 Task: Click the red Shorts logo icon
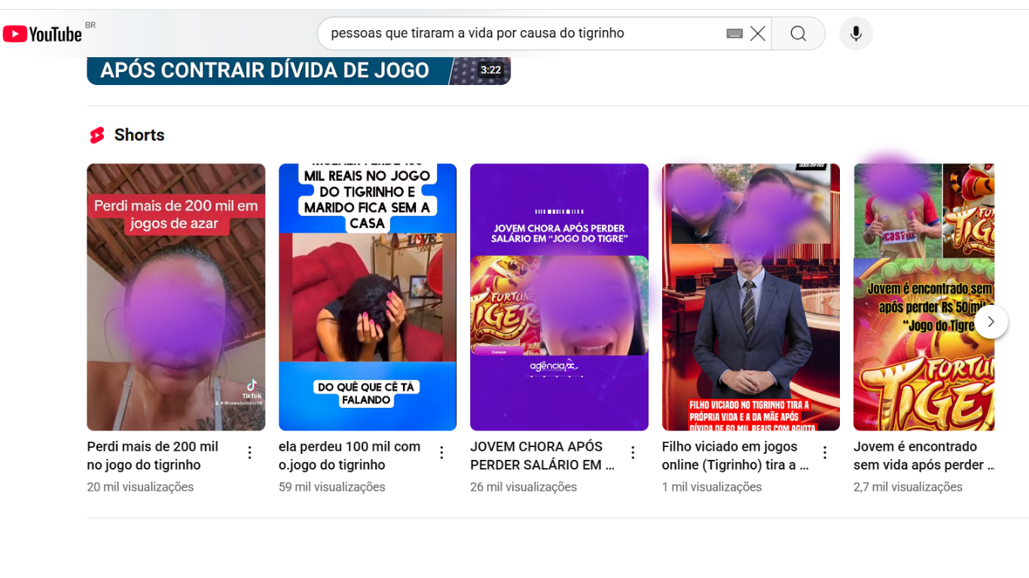point(97,135)
